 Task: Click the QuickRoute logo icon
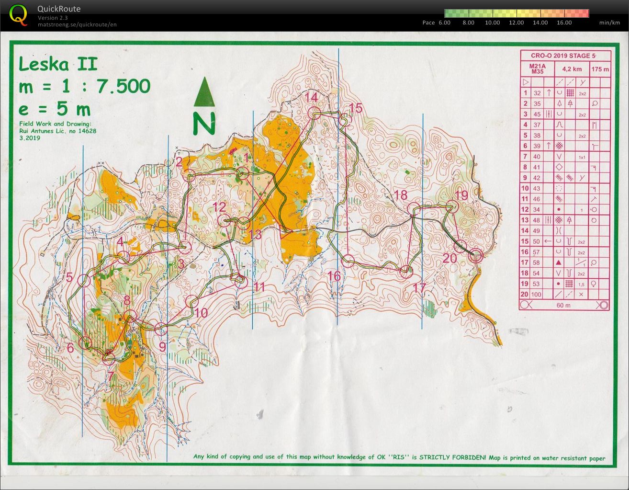pos(18,14)
